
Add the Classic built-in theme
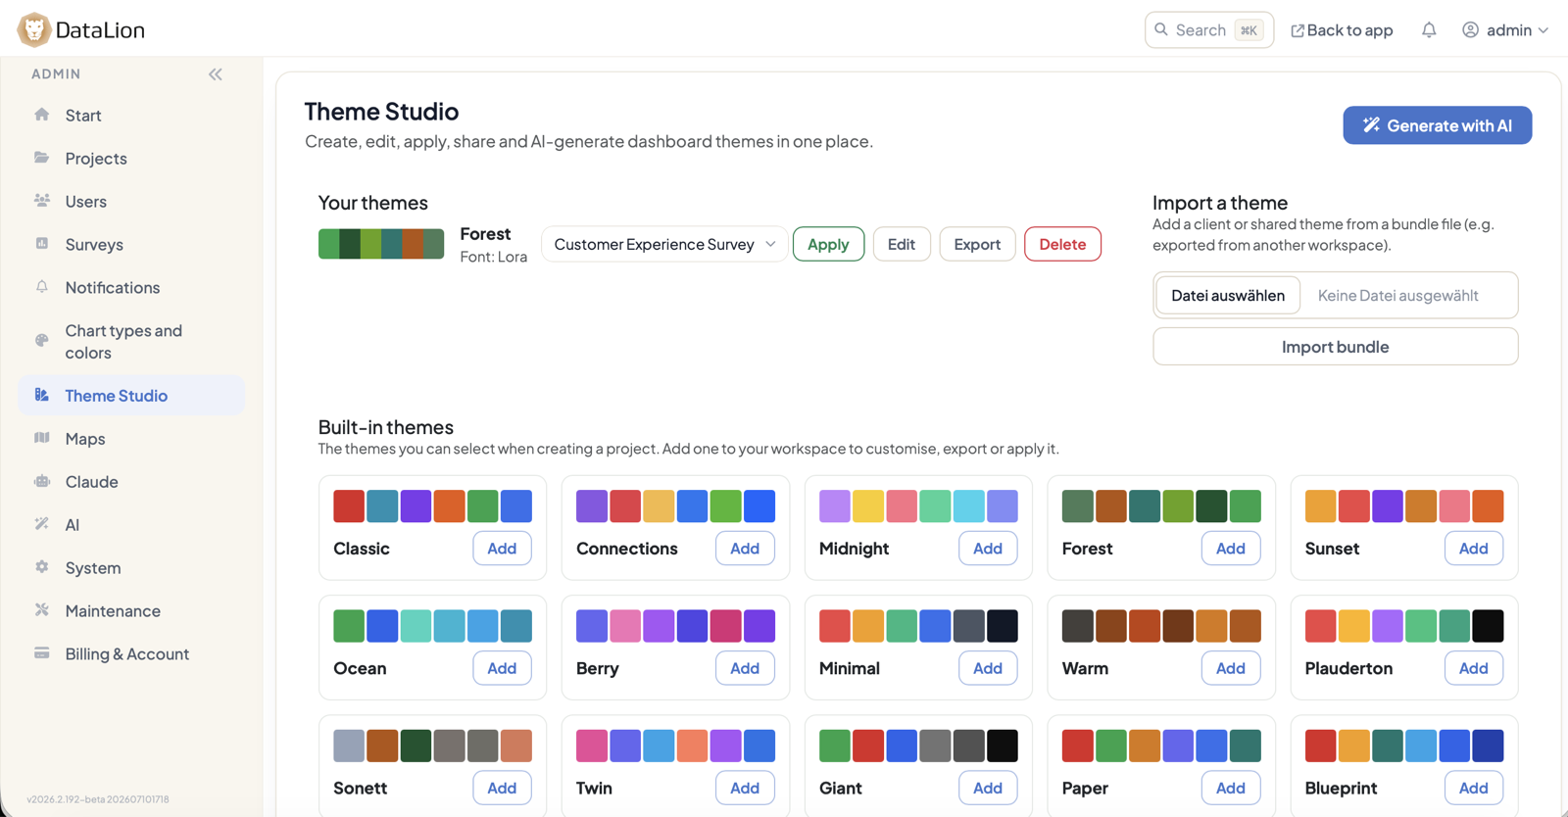pyautogui.click(x=502, y=549)
